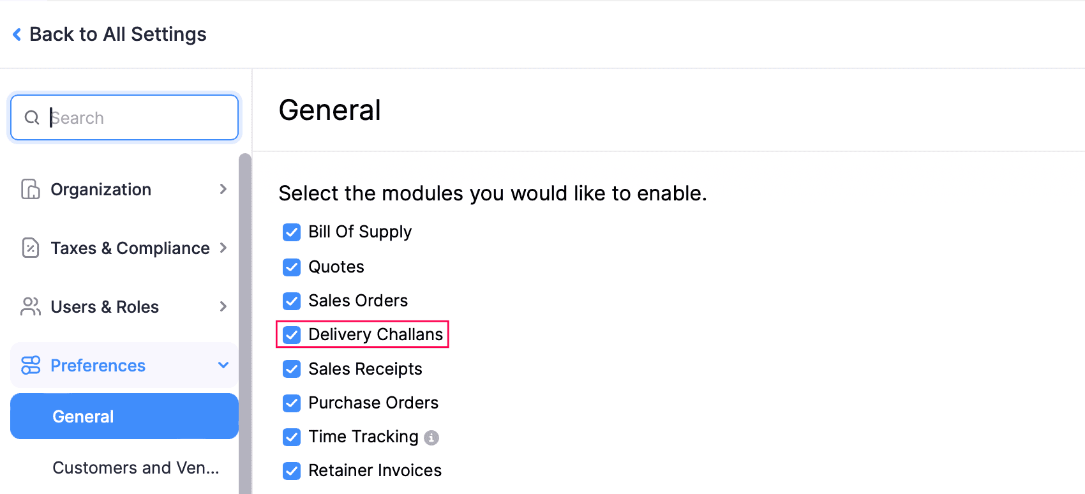
Task: Click the back arrow icon
Action: pyautogui.click(x=17, y=34)
